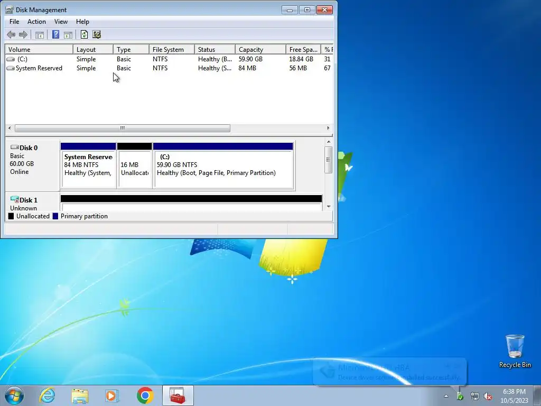Click the volume list left scroll arrow
541x406 pixels.
coord(10,128)
